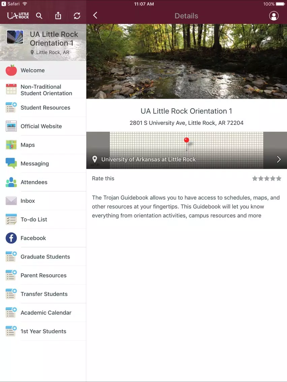Screen dimensions: 287x382
Task: Tap the To-do List checklist icon
Action: point(11,219)
